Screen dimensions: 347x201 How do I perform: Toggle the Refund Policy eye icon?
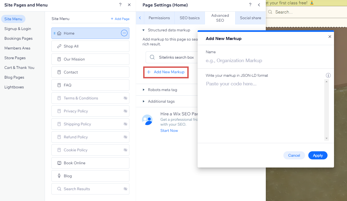(125, 137)
